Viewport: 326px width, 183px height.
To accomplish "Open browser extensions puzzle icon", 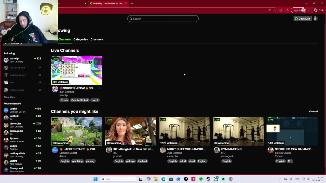I will (281, 10).
